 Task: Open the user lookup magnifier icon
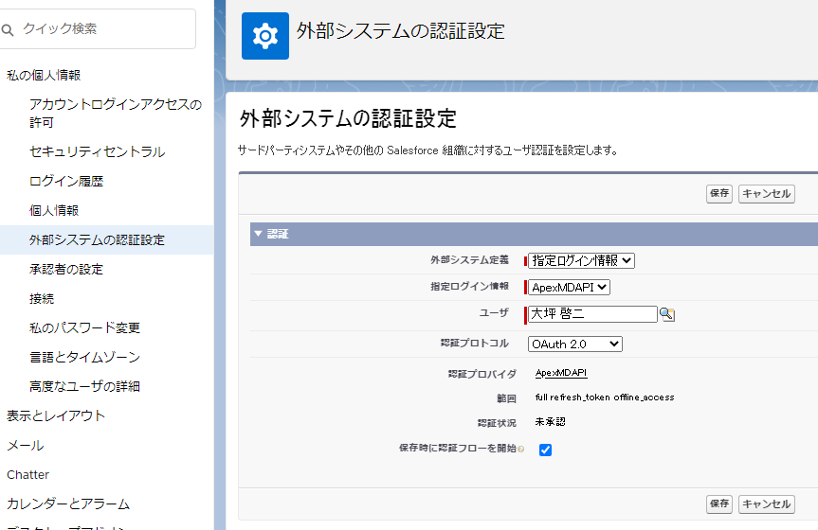point(666,314)
